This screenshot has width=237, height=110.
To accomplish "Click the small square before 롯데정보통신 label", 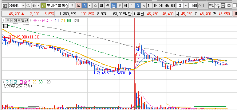I will coord(4,21).
